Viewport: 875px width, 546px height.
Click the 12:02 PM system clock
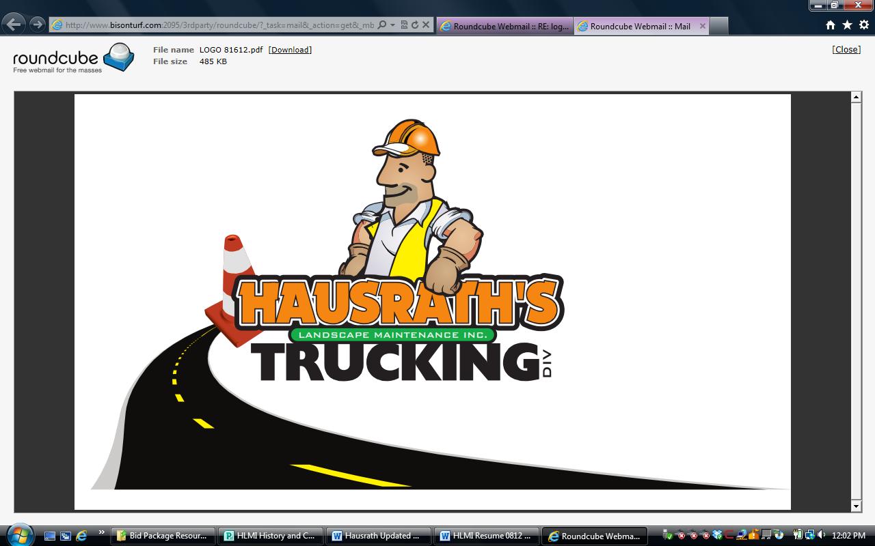(848, 536)
